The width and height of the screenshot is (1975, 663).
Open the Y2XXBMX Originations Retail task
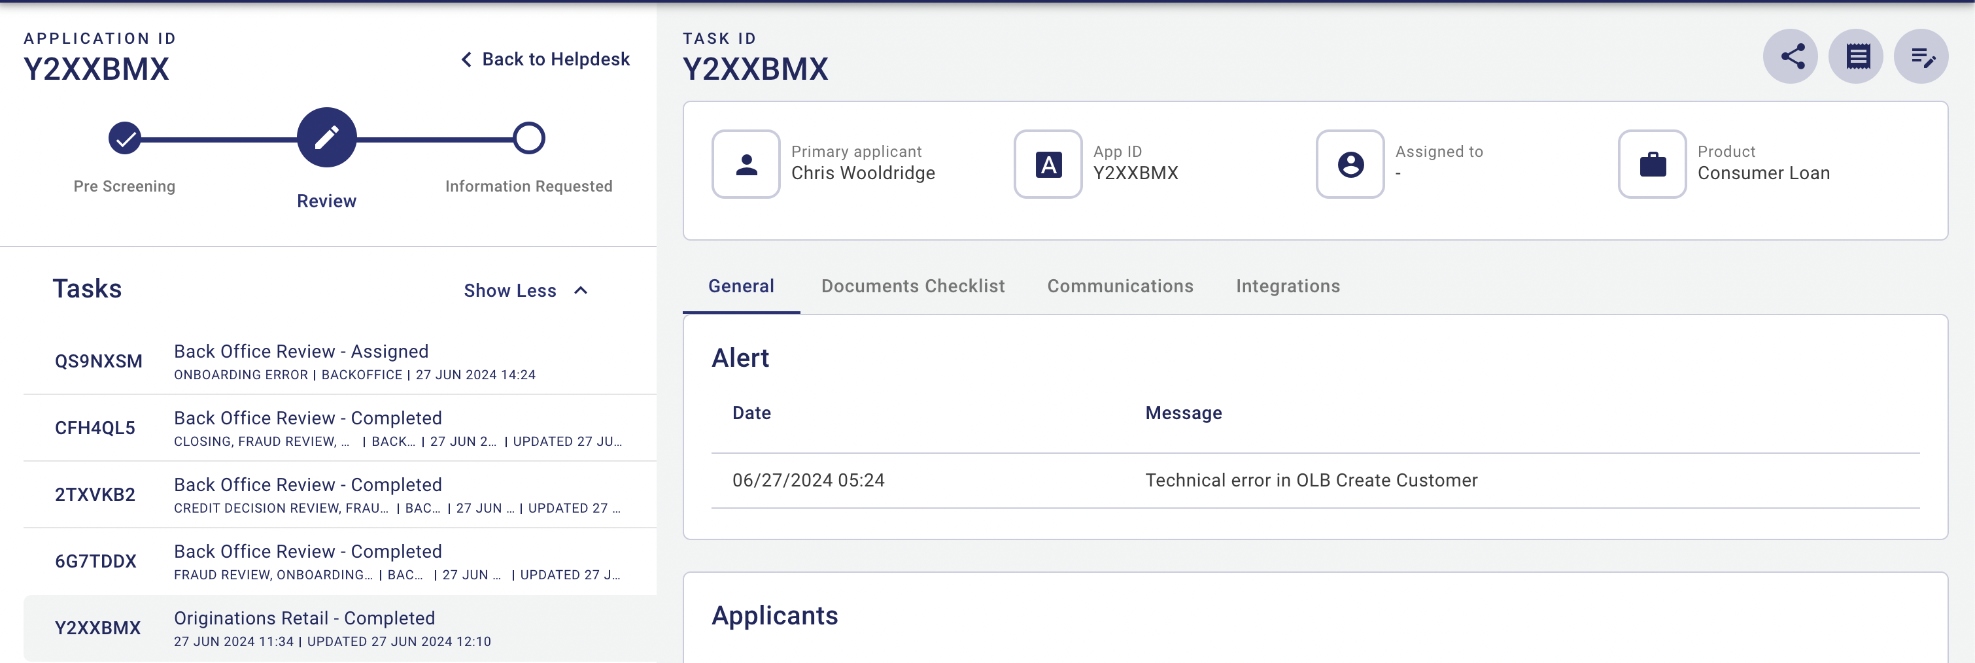[x=339, y=628]
